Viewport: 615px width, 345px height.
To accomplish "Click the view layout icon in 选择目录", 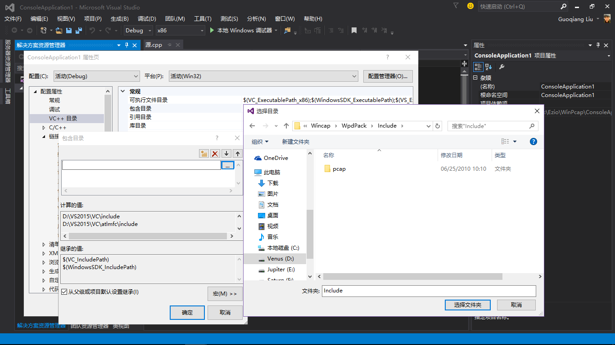I will click(x=506, y=142).
